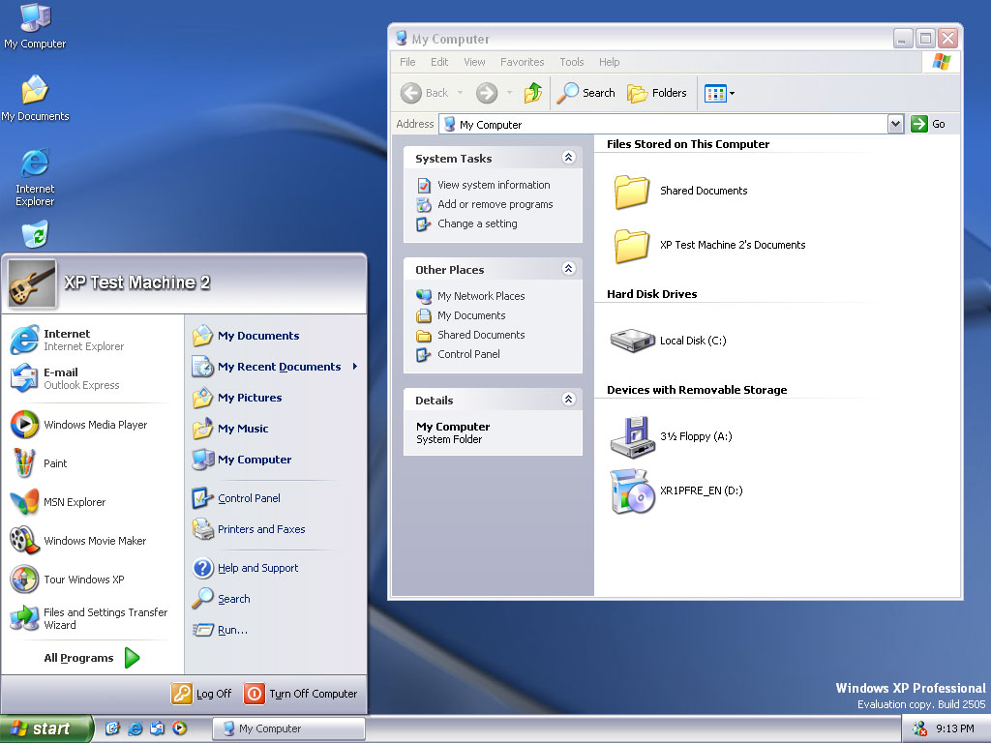Click the Address bar input field

664,124
